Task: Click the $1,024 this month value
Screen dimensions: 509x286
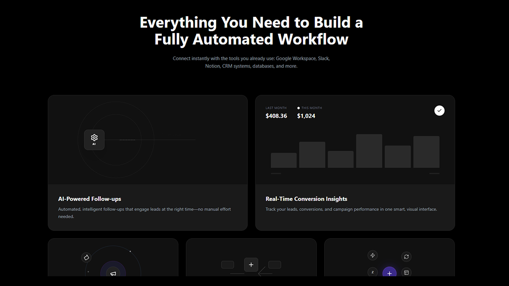Action: [x=306, y=116]
